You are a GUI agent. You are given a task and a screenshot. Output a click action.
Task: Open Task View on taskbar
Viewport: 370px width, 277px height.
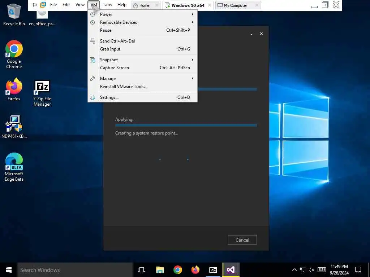click(142, 270)
